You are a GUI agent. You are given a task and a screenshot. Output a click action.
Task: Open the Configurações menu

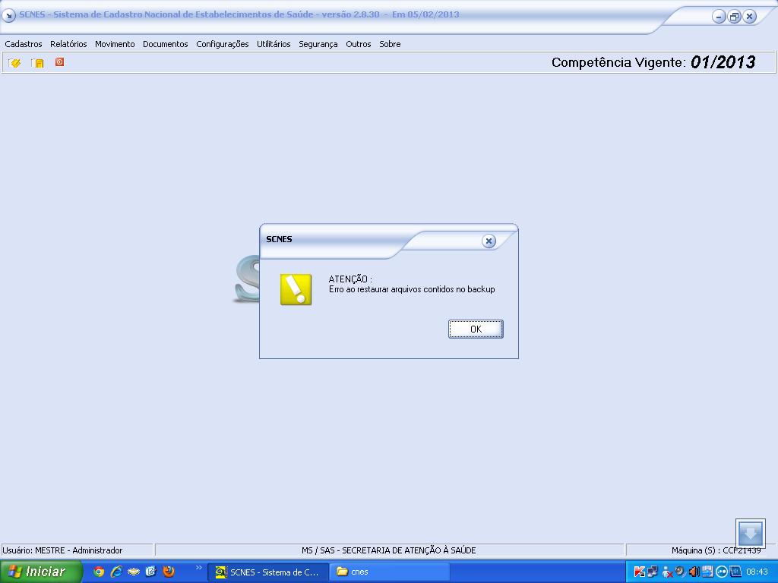[222, 44]
